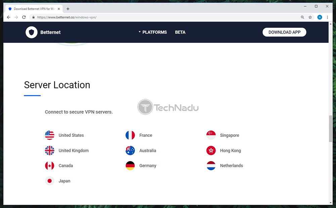The image size is (336, 208).
Task: Click the Hong Kong text label
Action: [230, 151]
